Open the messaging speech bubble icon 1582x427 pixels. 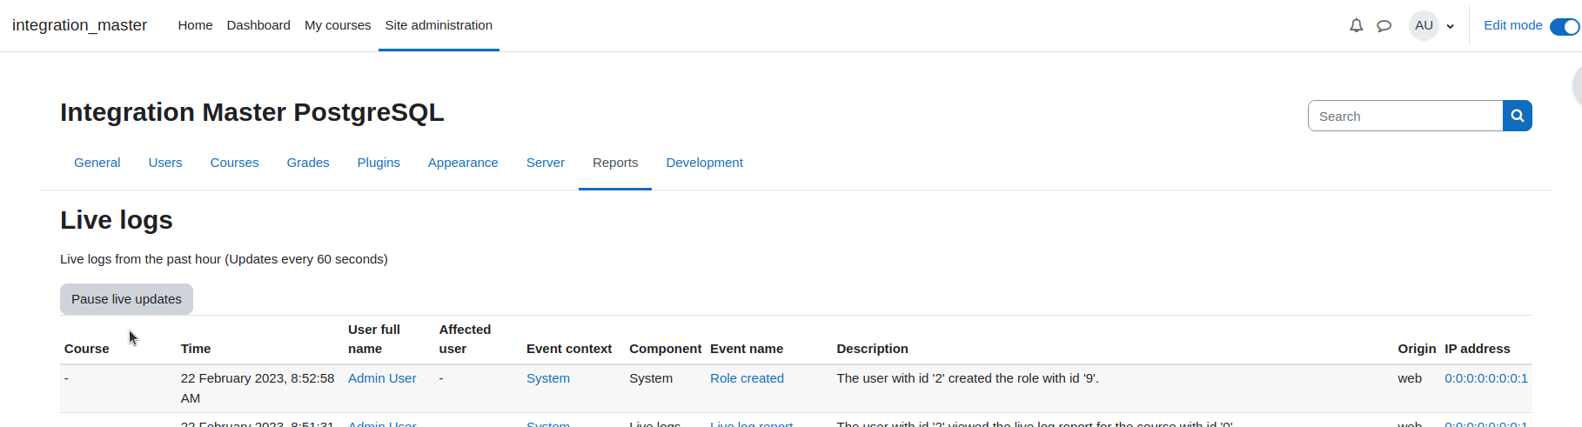[x=1384, y=26]
